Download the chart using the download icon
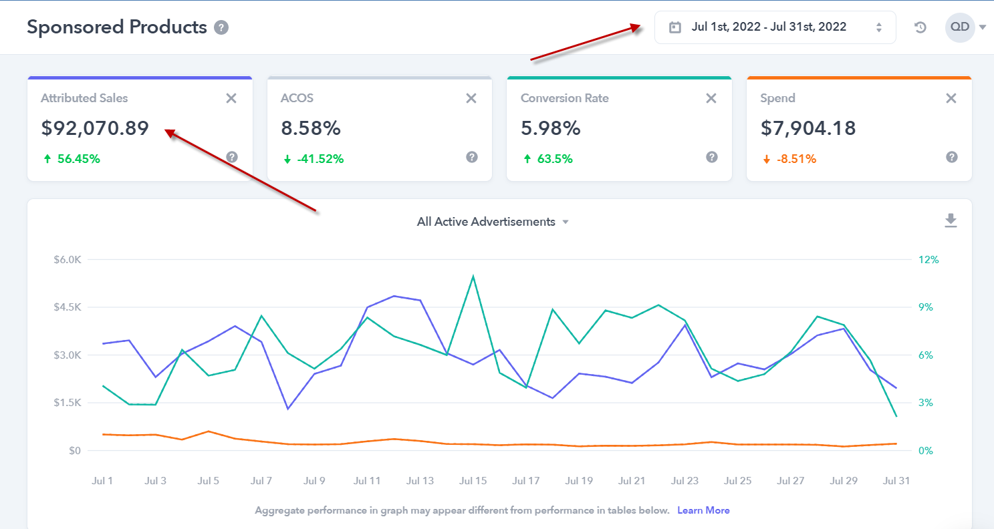 pyautogui.click(x=951, y=221)
